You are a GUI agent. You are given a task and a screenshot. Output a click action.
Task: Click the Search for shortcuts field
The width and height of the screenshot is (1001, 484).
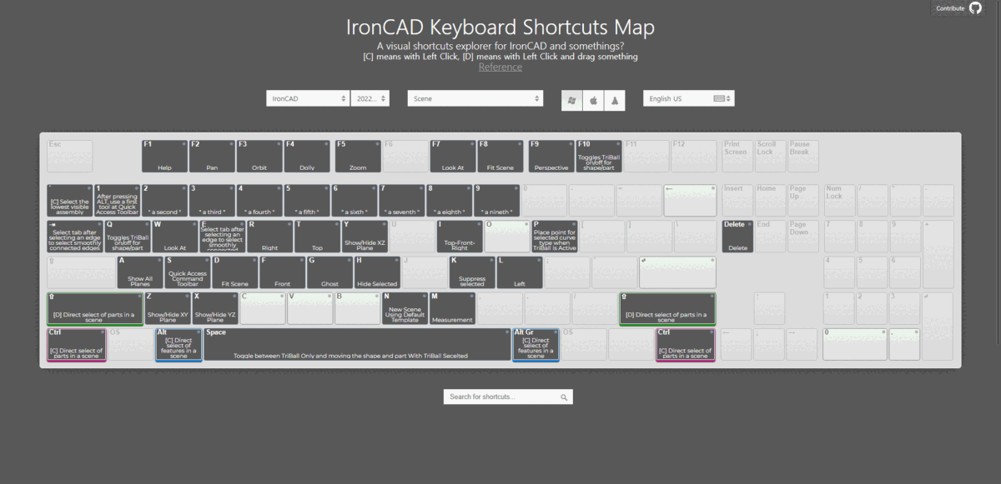(x=508, y=397)
